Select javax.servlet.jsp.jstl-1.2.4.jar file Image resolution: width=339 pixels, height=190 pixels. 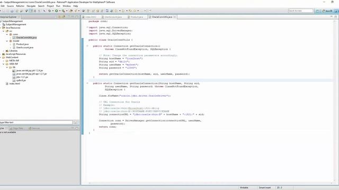[x=30, y=70]
